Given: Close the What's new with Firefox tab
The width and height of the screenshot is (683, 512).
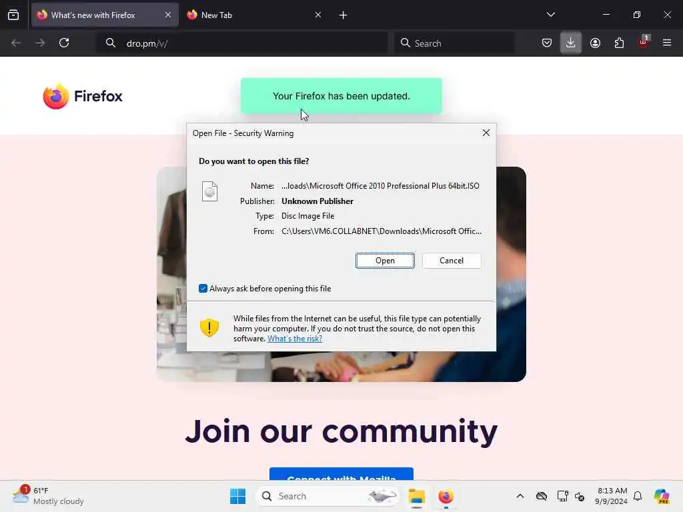Looking at the screenshot, I should [x=167, y=15].
